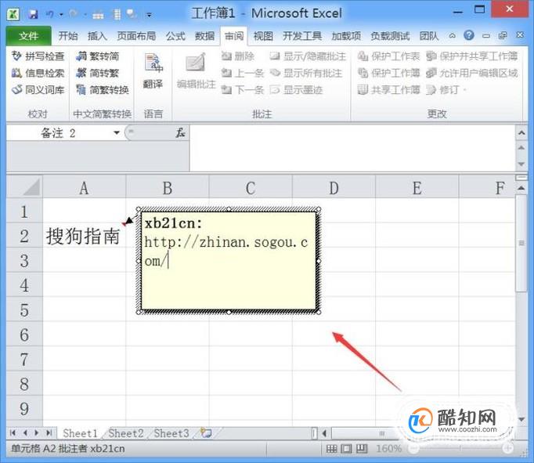Screen dimensions: 534x463
Task: Click the 翻译 translate button
Action: (x=153, y=71)
